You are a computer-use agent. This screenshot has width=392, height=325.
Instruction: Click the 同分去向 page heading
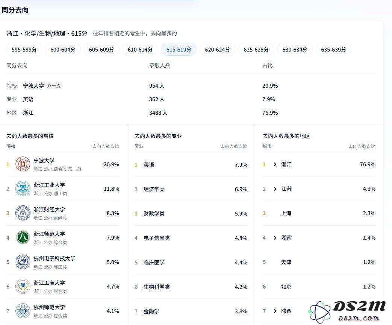[15, 10]
